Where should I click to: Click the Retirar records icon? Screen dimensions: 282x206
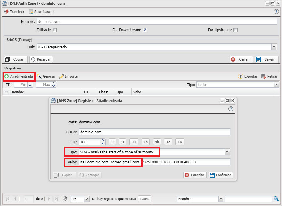(x=264, y=76)
